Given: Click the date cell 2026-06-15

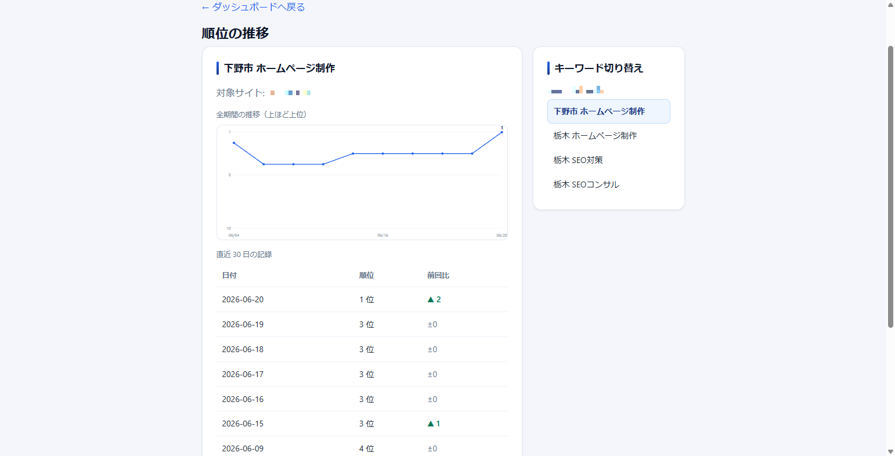Looking at the screenshot, I should pyautogui.click(x=243, y=424).
